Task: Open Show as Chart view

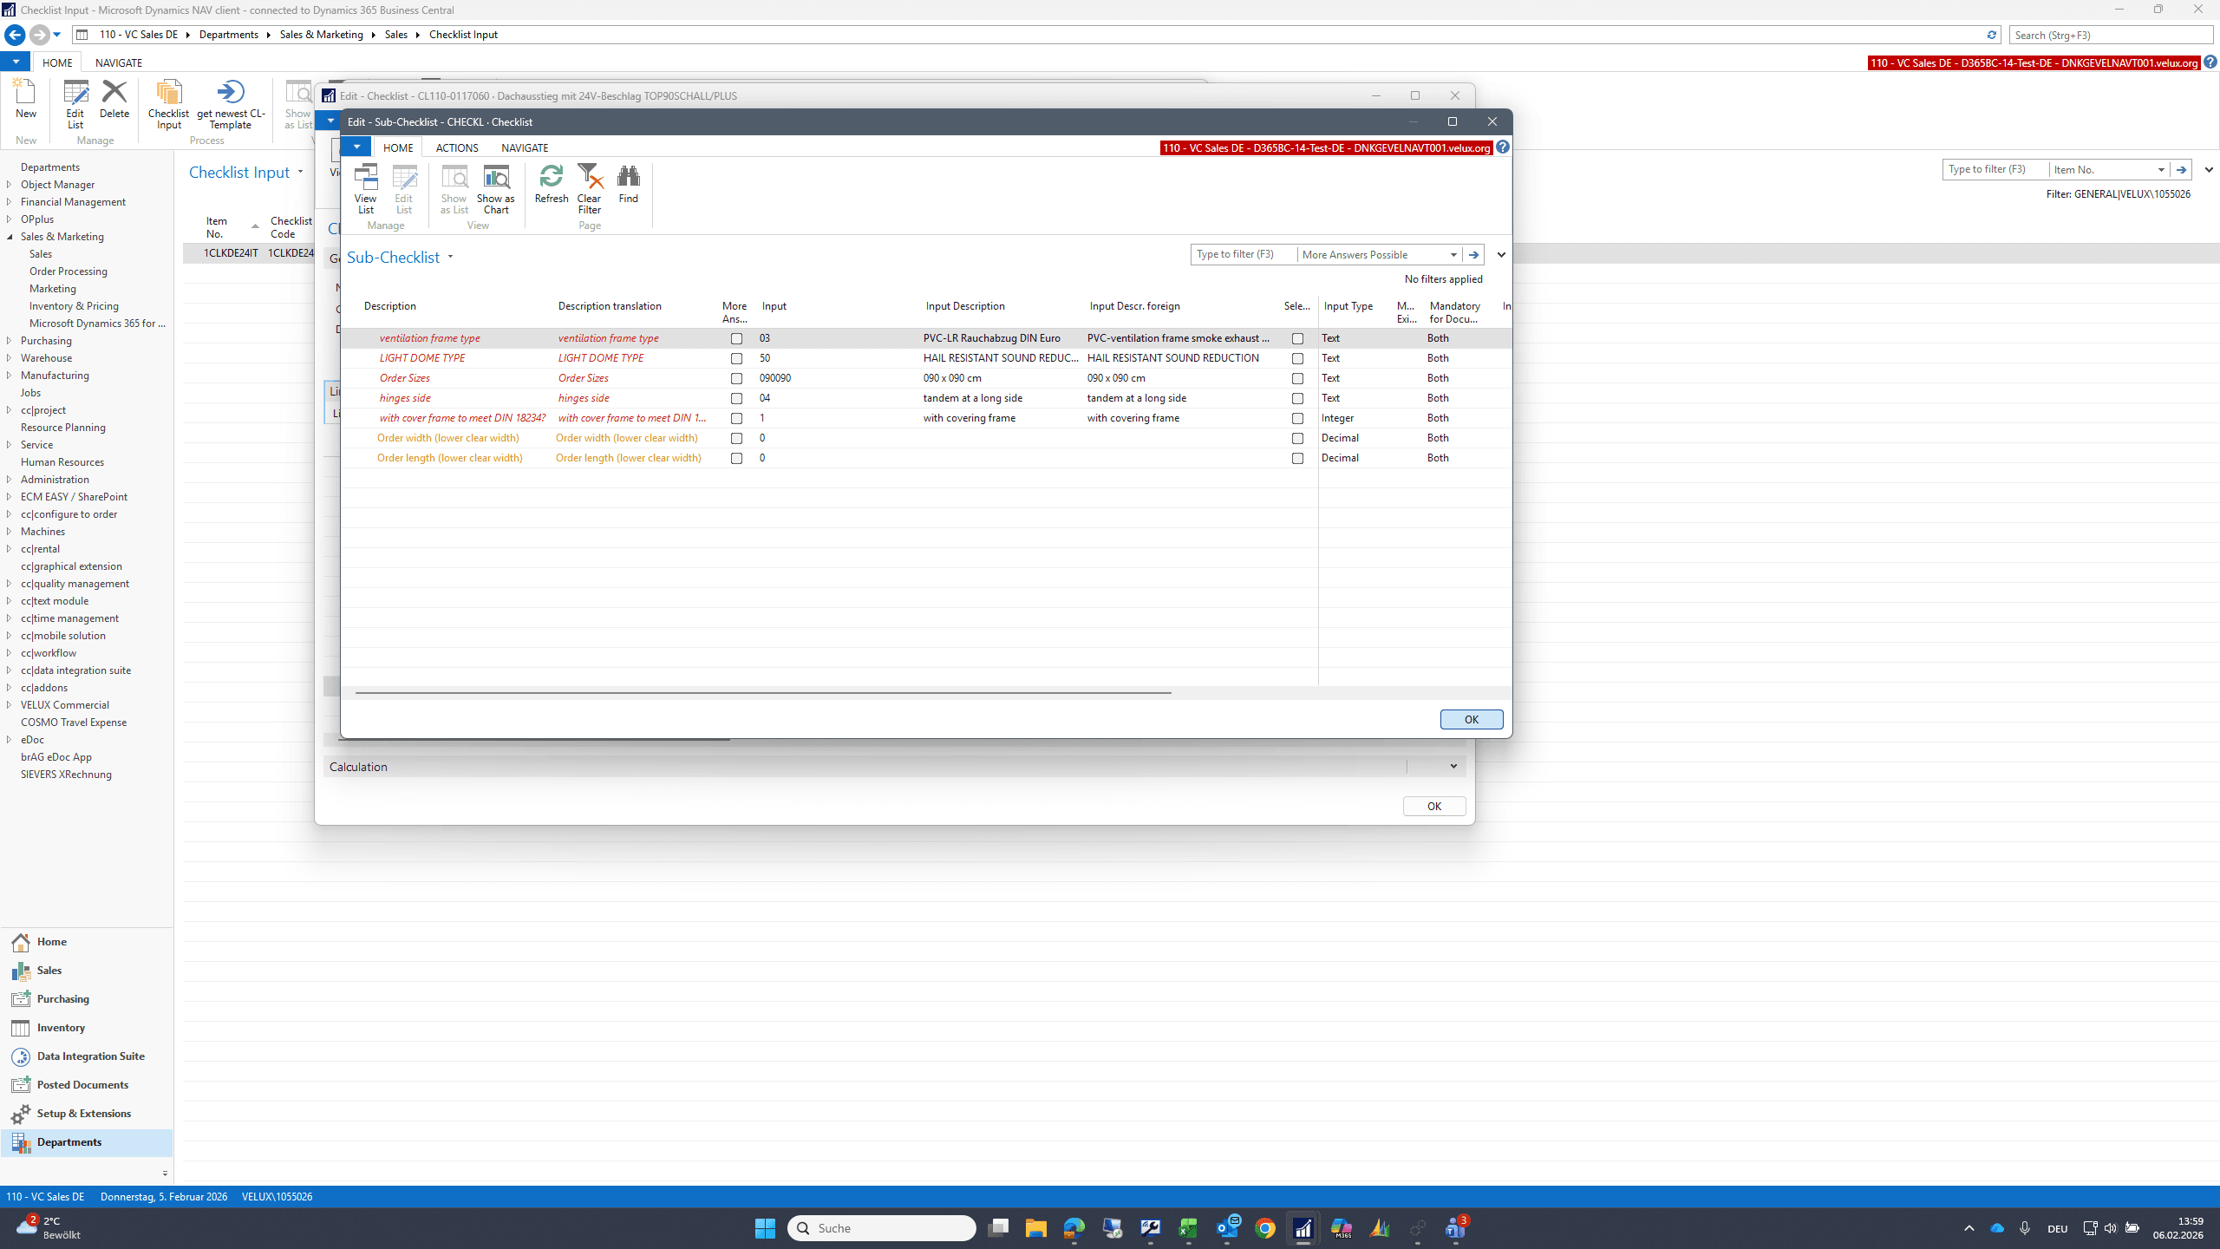Action: 496,188
